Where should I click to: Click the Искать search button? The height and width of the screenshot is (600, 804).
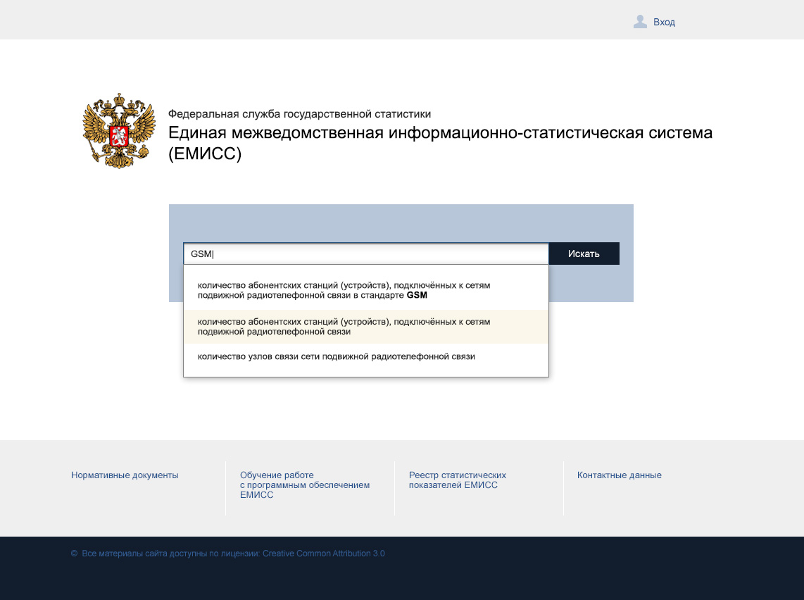pyautogui.click(x=584, y=254)
